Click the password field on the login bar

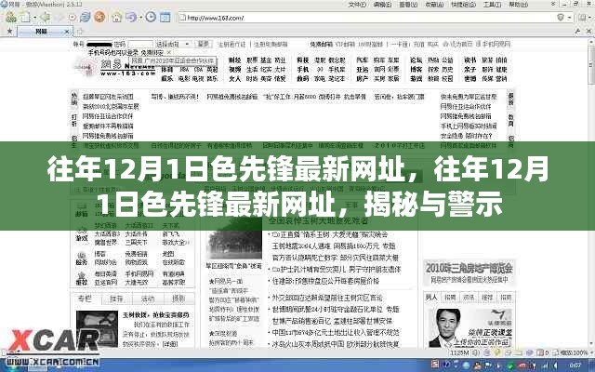point(140,45)
